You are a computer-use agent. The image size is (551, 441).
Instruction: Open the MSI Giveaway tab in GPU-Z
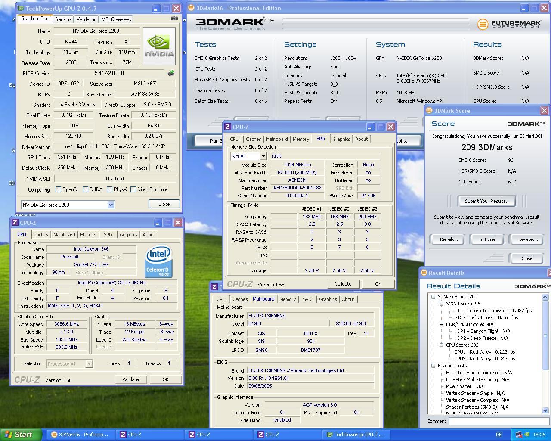116,19
